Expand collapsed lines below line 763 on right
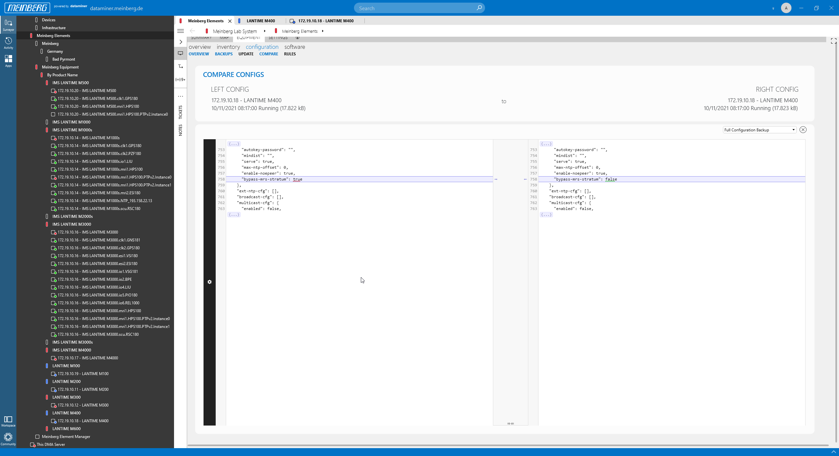The height and width of the screenshot is (456, 839). [546, 215]
